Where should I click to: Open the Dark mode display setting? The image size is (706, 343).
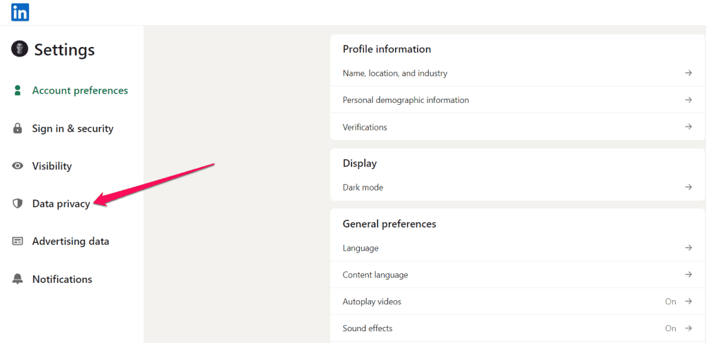click(x=517, y=187)
